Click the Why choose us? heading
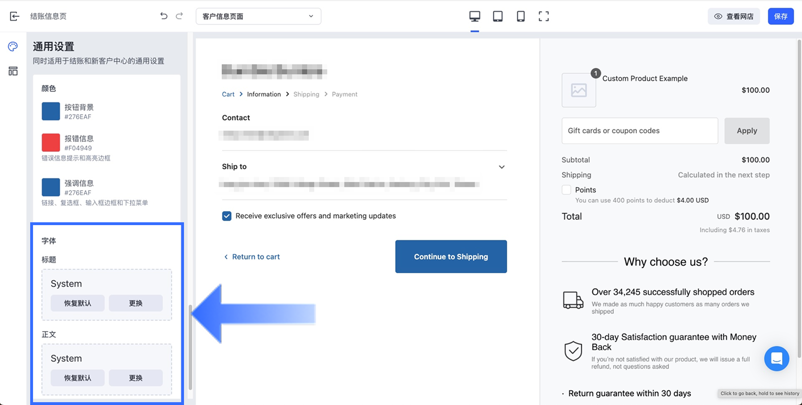The height and width of the screenshot is (405, 802). pyautogui.click(x=666, y=262)
